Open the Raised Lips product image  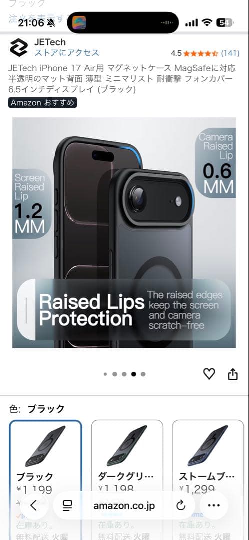[x=124, y=233]
